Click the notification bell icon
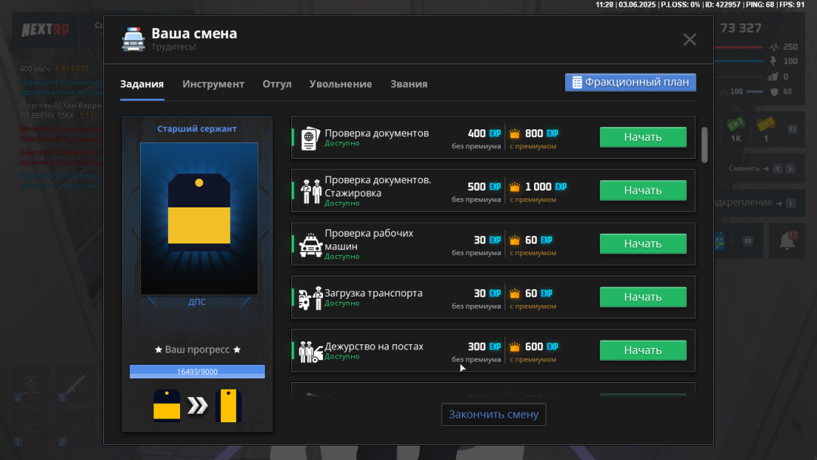The image size is (817, 460). coord(787,241)
